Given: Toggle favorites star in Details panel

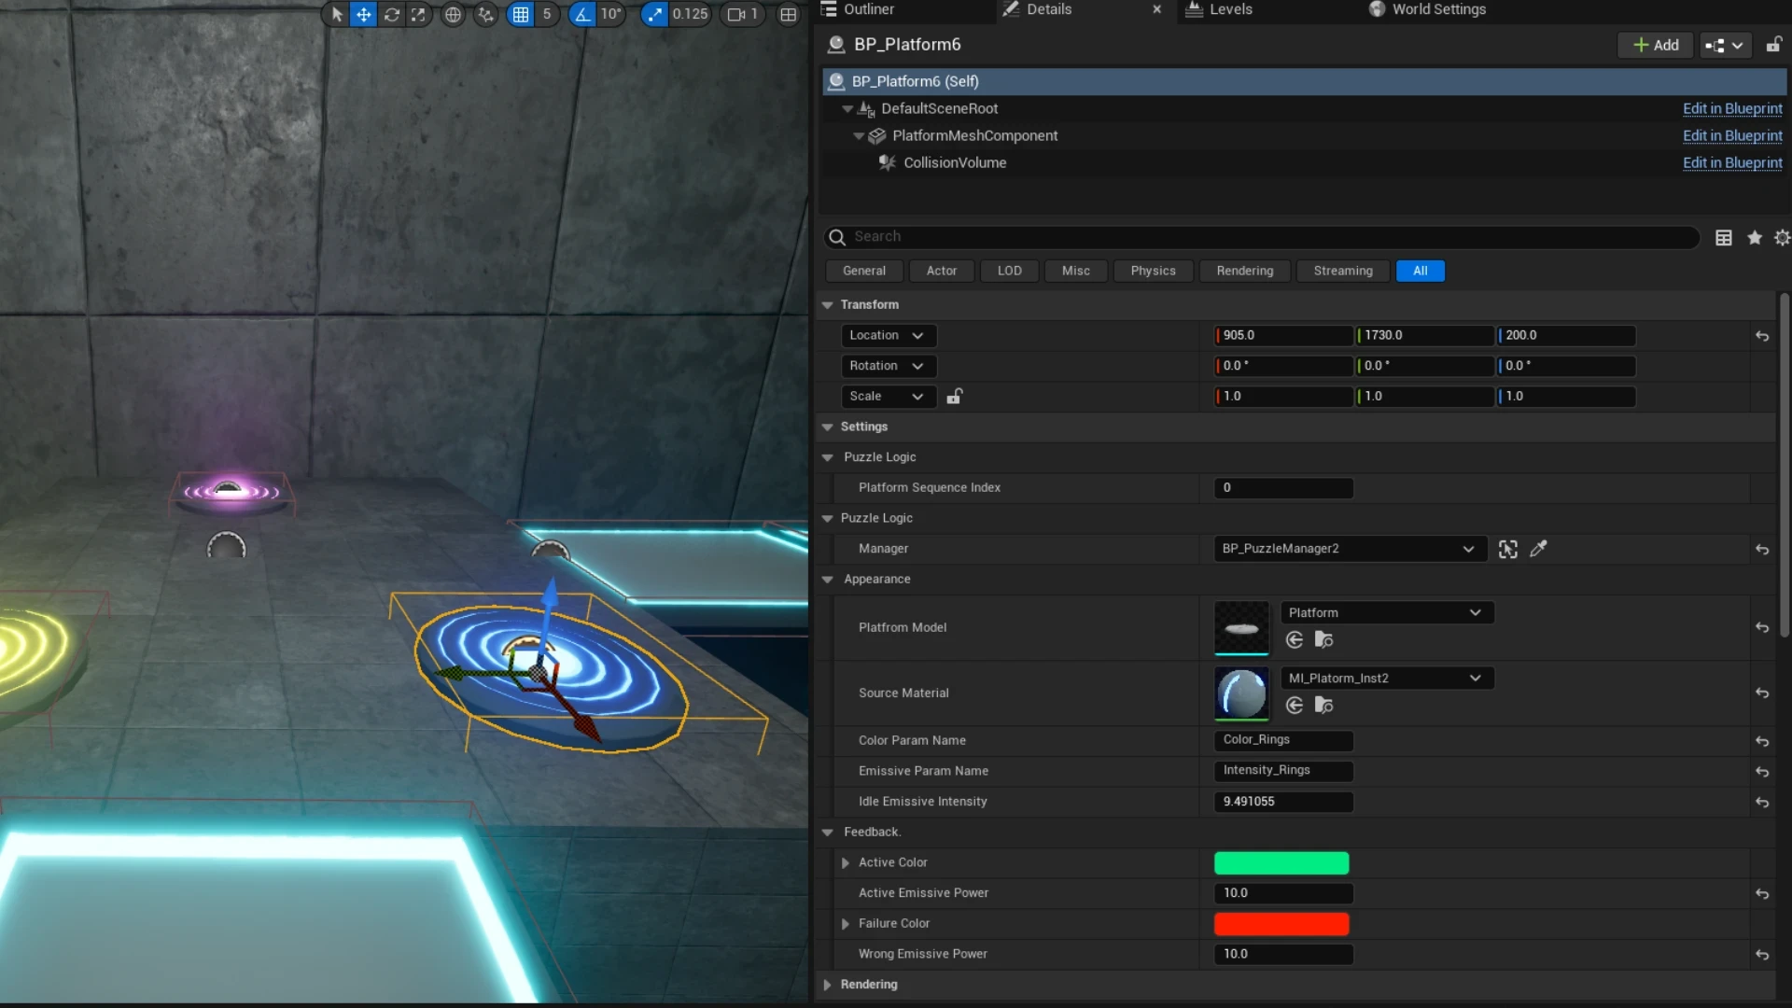Looking at the screenshot, I should click(x=1755, y=238).
